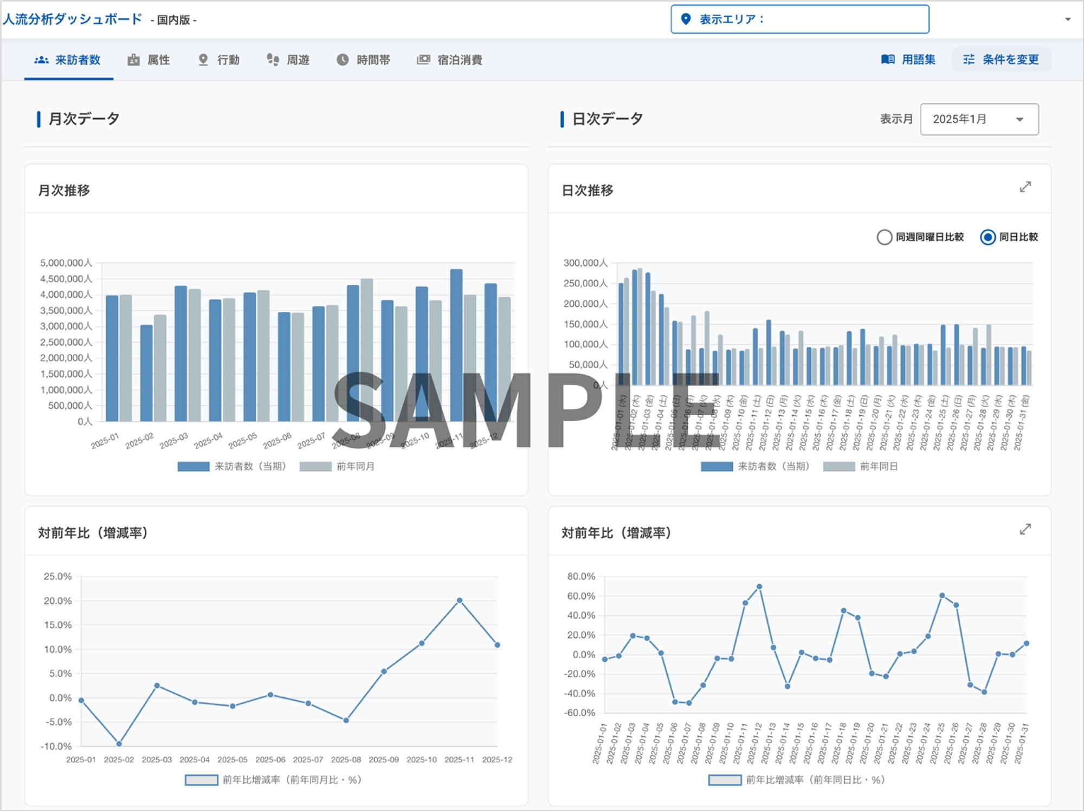Image resolution: width=1084 pixels, height=811 pixels.
Task: Open the 表示エリア selector dropdown
Action: coord(800,19)
